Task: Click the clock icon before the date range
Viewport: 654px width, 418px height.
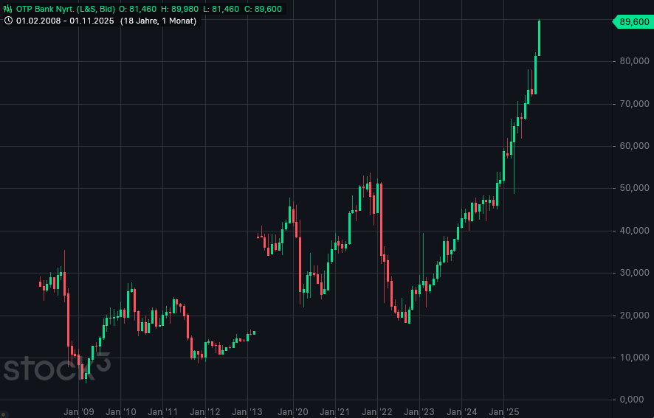Action: pos(8,21)
